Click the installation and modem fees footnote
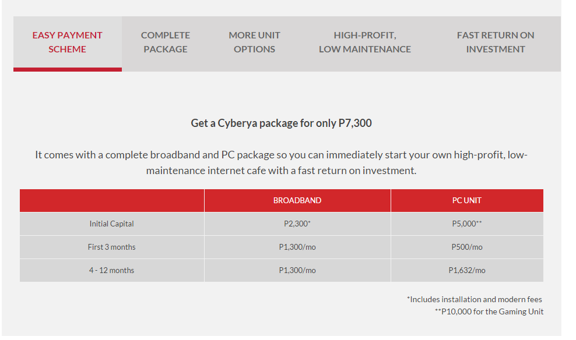This screenshot has height=340, width=576. pos(475,299)
